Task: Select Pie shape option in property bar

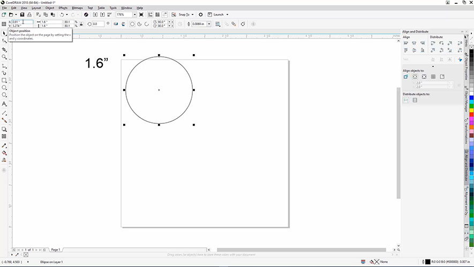Action: click(139, 24)
